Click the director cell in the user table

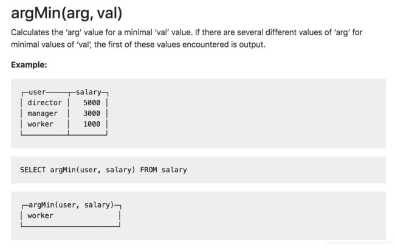tap(44, 103)
